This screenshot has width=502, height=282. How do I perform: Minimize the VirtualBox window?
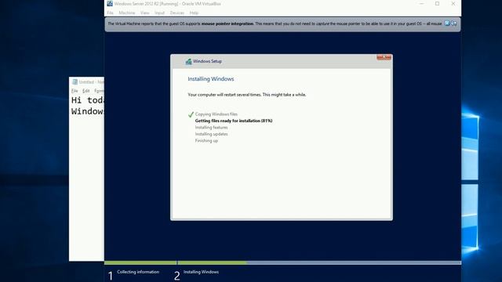422,3
